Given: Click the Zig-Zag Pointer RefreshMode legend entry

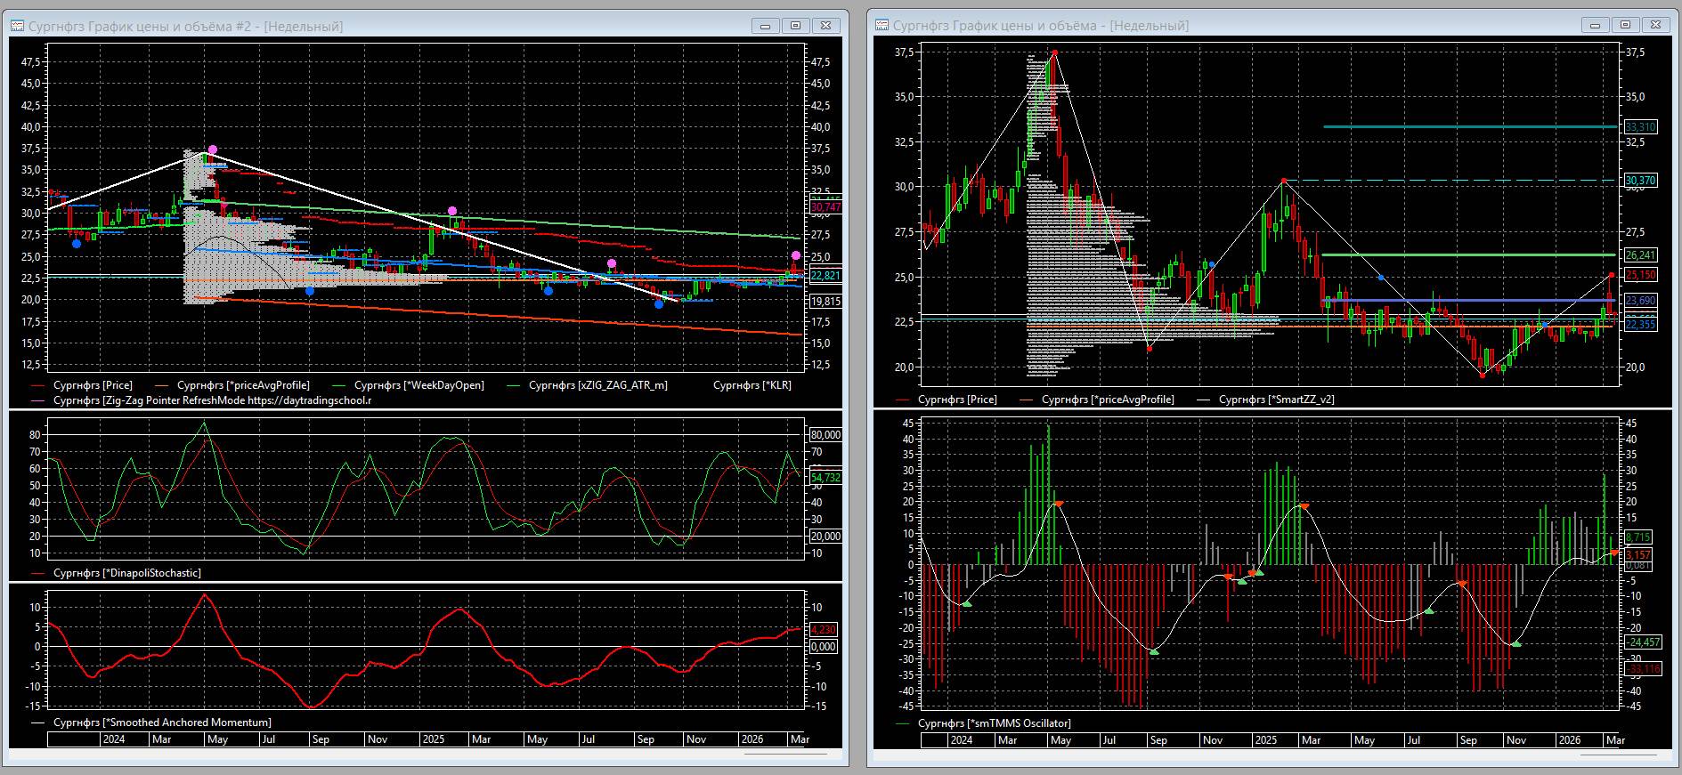Looking at the screenshot, I should pyautogui.click(x=212, y=400).
